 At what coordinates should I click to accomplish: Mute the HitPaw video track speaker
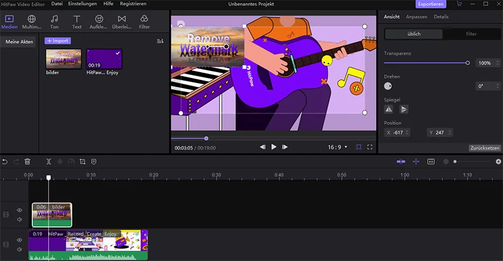coord(19,249)
